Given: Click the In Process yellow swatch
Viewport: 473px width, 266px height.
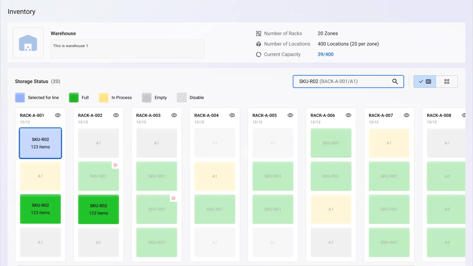Looking at the screenshot, I should (x=103, y=98).
